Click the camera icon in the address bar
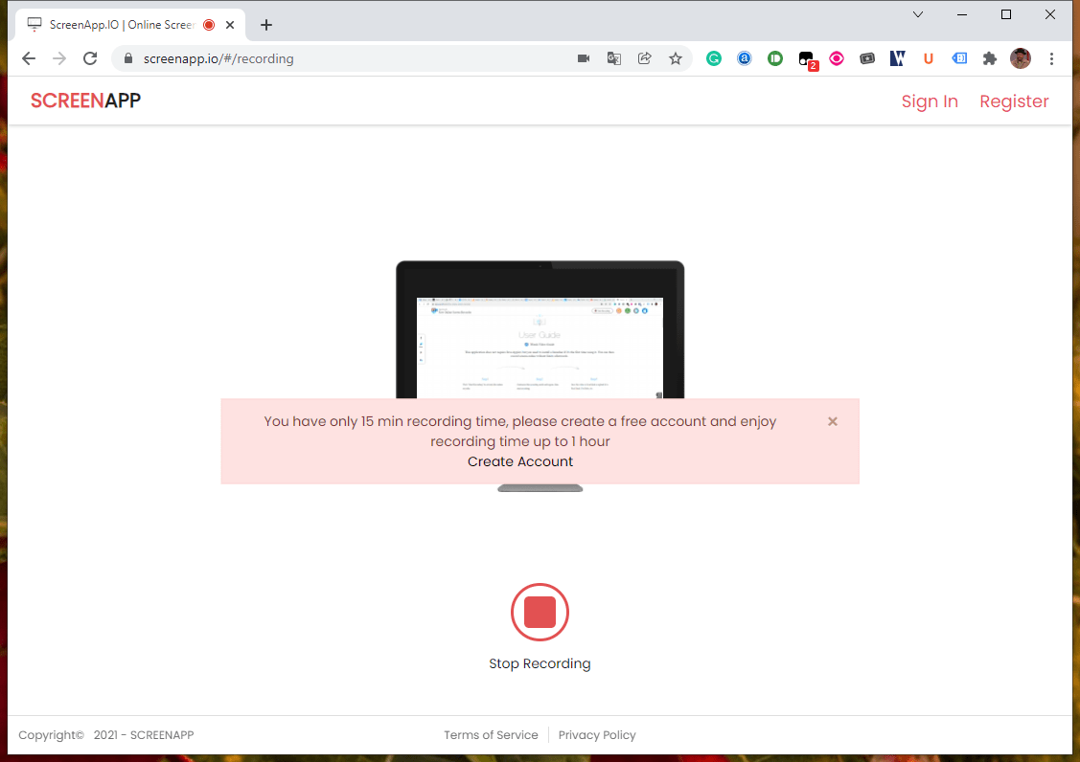Image resolution: width=1080 pixels, height=762 pixels. (x=583, y=58)
